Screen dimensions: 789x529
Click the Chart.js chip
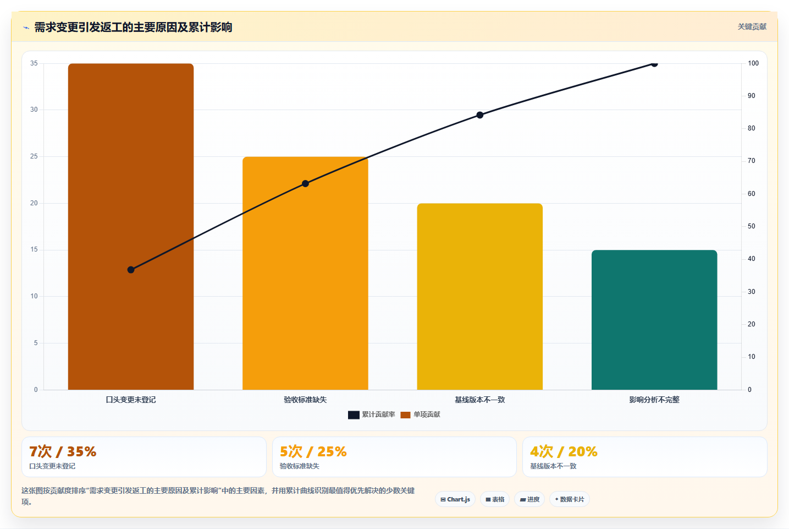tap(455, 499)
